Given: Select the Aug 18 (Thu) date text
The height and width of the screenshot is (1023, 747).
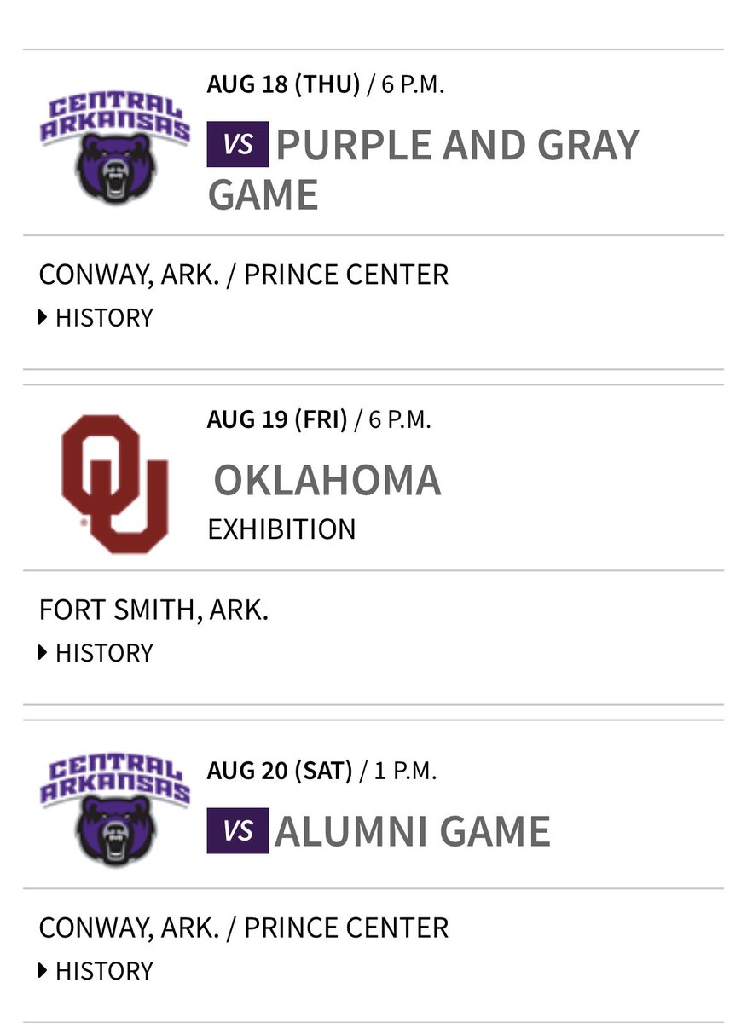Looking at the screenshot, I should (x=284, y=85).
